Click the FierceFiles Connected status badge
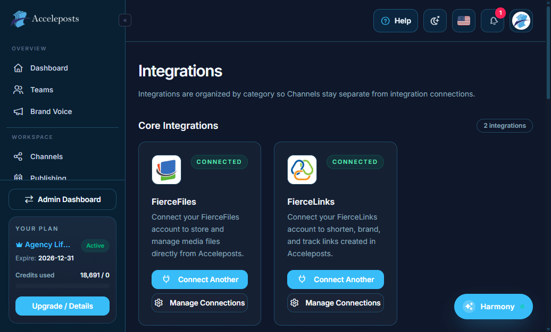 [x=219, y=162]
